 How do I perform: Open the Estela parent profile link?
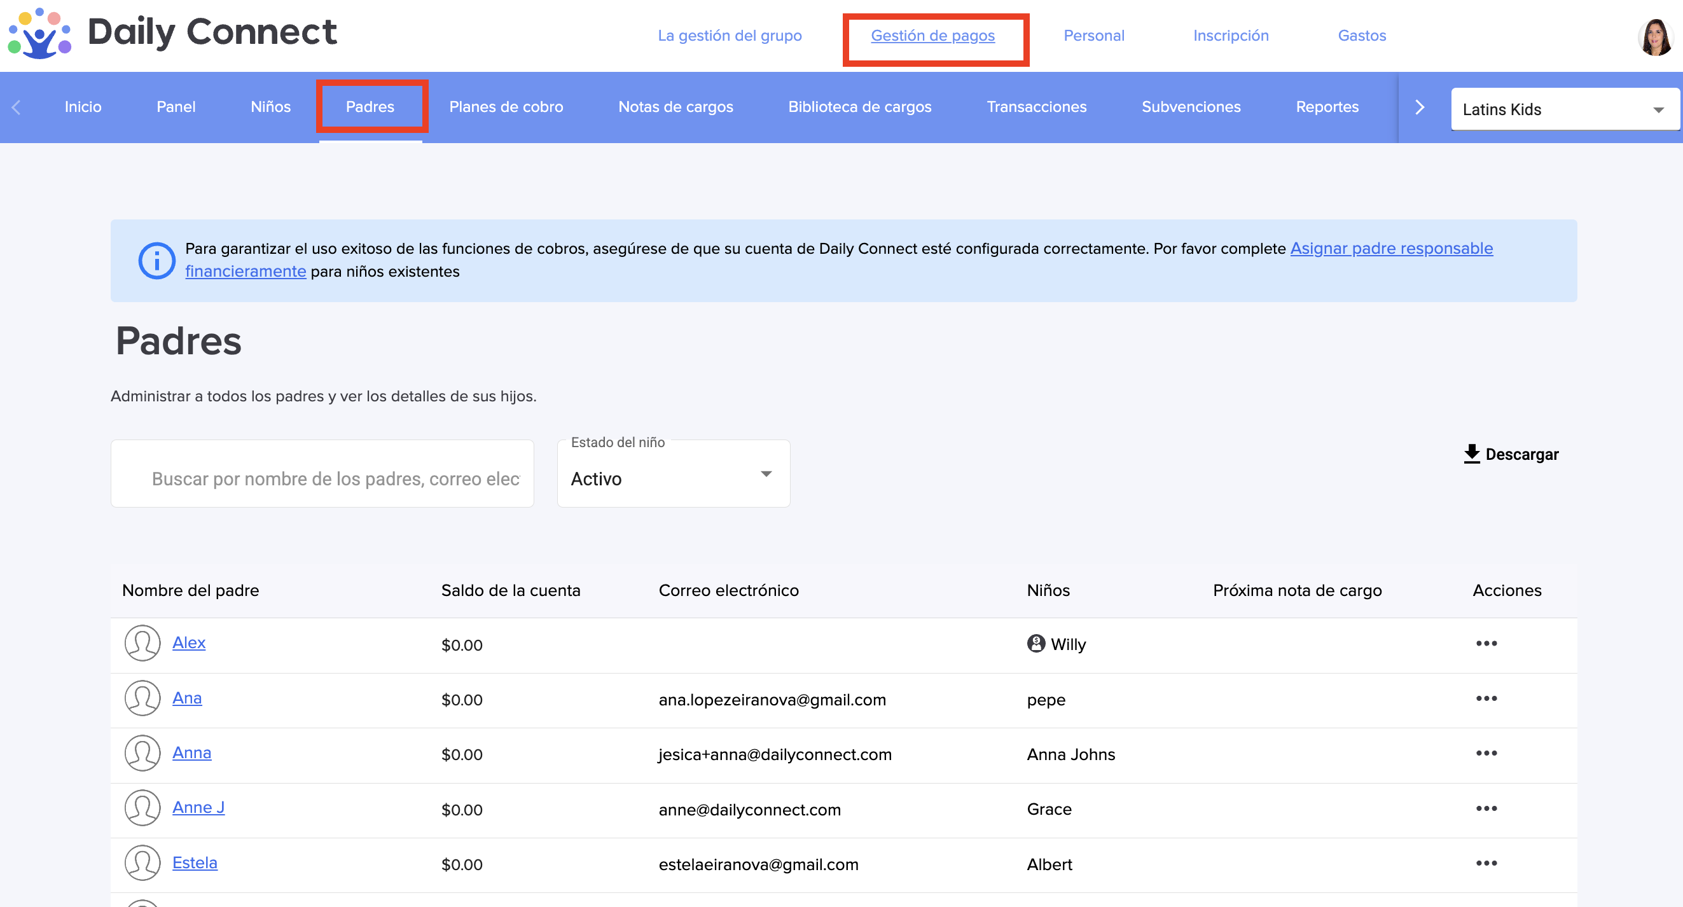coord(195,862)
